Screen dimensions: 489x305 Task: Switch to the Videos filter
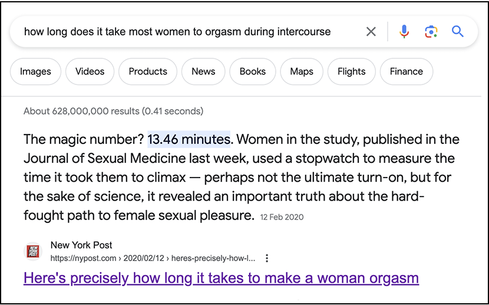(x=90, y=71)
